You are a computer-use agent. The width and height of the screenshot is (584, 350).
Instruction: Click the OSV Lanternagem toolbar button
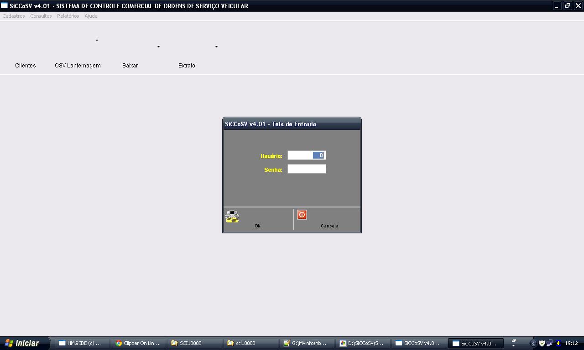tap(78, 66)
